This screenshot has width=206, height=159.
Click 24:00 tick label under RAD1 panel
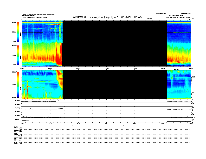191,68
